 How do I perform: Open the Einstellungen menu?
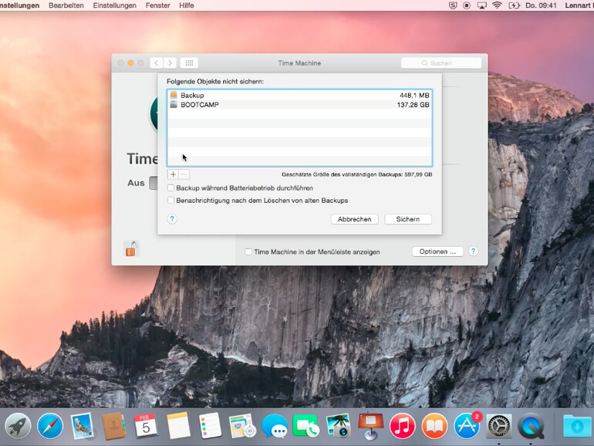click(115, 5)
